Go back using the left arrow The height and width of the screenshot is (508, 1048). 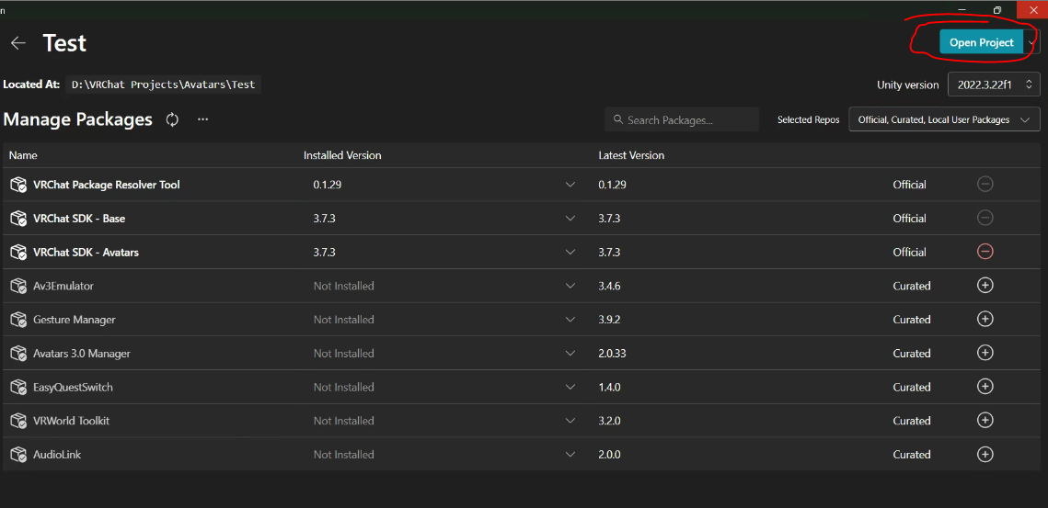[x=18, y=43]
